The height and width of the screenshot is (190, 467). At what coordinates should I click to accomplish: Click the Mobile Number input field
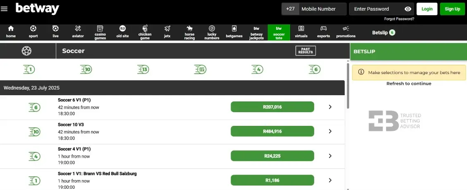click(323, 9)
